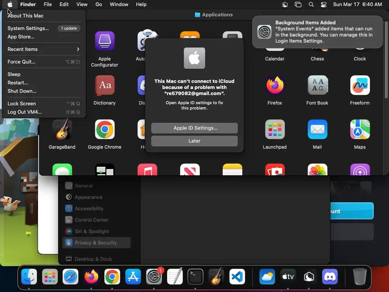Choose Log Out VM4 menu item

pos(44,112)
